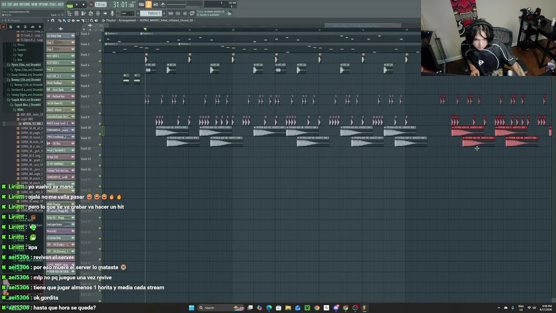
Task: Click the plus icon on KEEF KICK 1
Action: (x=73, y=56)
